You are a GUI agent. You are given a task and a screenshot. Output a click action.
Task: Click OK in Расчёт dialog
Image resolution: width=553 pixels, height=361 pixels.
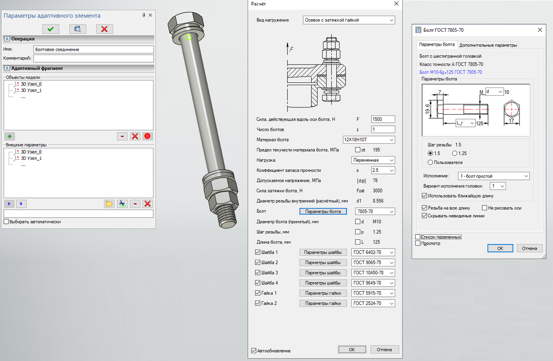[352, 349]
